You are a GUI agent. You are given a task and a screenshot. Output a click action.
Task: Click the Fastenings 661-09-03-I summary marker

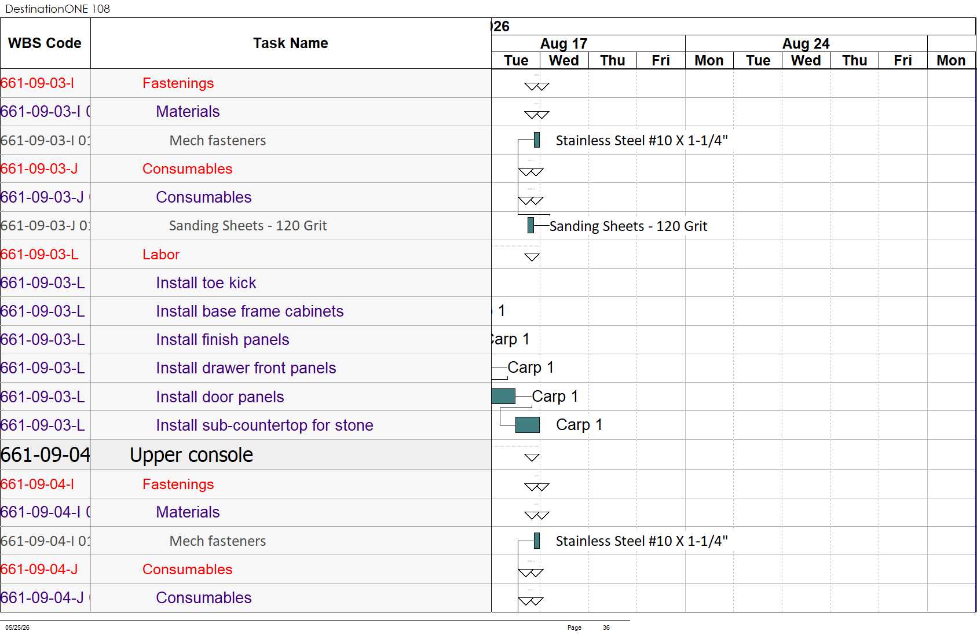pos(536,86)
